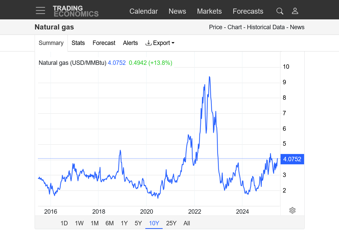Set chart range to 1M
This screenshot has width=339, height=239.
[95, 223]
